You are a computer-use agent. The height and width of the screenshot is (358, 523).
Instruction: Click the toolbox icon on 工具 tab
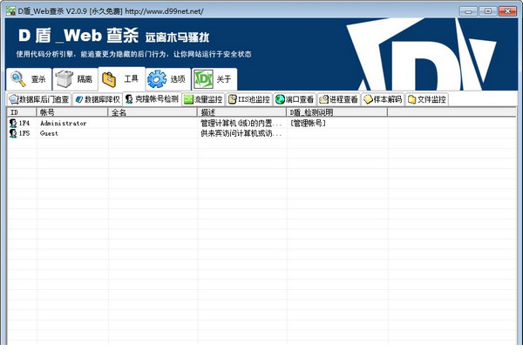pyautogui.click(x=109, y=79)
